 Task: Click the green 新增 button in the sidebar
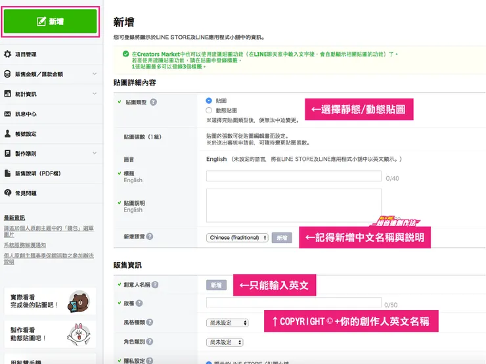[x=50, y=22]
